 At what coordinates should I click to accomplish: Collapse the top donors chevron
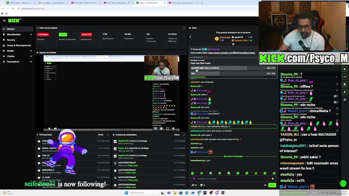[x=233, y=44]
